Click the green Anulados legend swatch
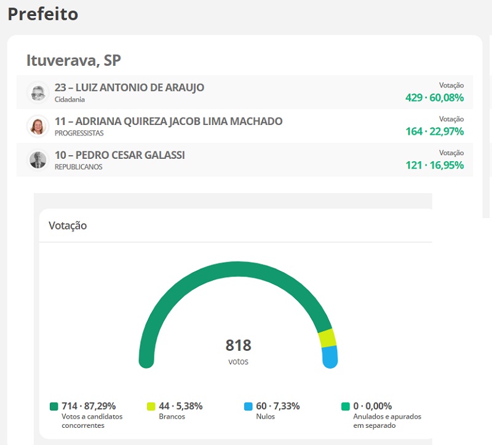Image resolution: width=492 pixels, height=445 pixels. tap(346, 406)
